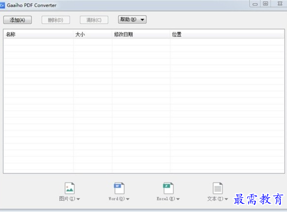
Task: Minimize the Gaaiho PDF Converter window
Action: point(255,4)
